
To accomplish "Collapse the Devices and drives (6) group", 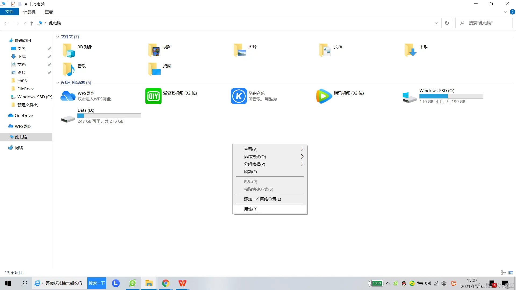I will 58,83.
